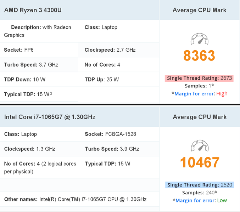The image size is (240, 212).
Task: Click the Intel Core i7-1065G7 @ 1.30GHz heading
Action: tap(50, 117)
